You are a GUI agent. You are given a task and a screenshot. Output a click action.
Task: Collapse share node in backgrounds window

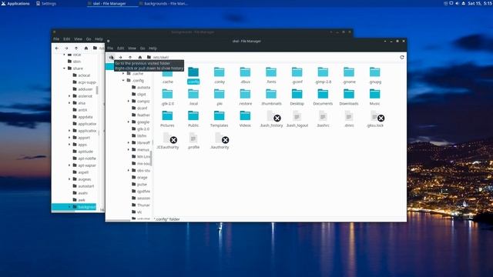64,68
